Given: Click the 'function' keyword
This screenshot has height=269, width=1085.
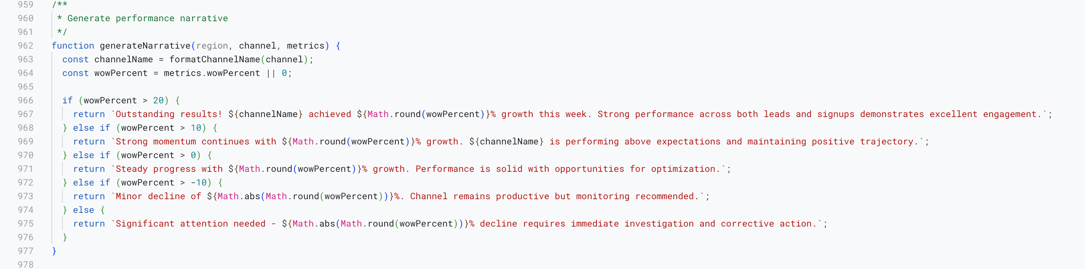Looking at the screenshot, I should 73,46.
